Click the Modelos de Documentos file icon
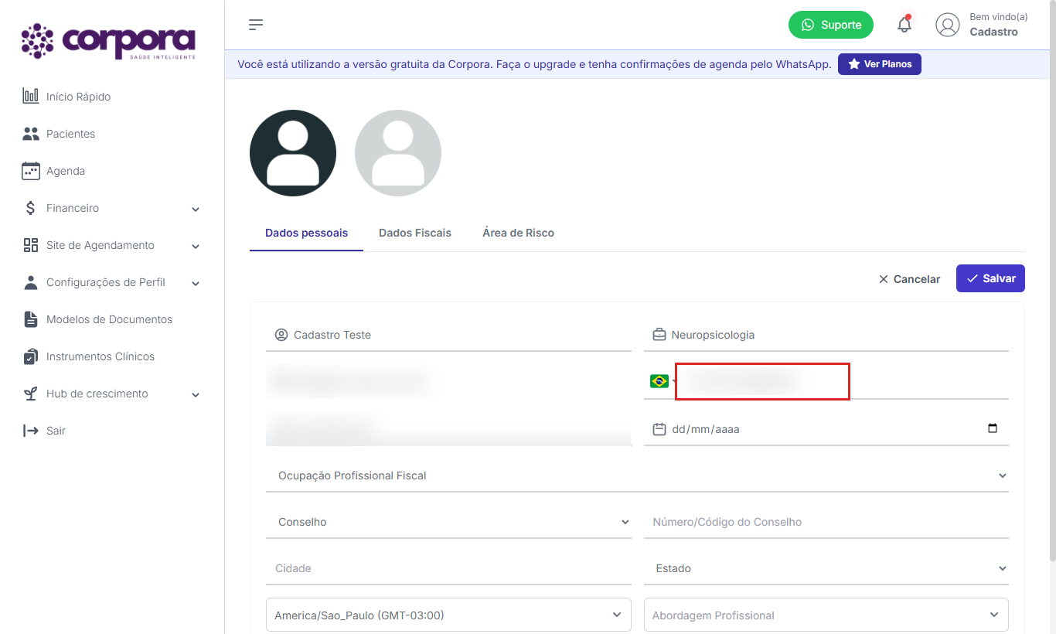This screenshot has width=1056, height=634. click(30, 319)
